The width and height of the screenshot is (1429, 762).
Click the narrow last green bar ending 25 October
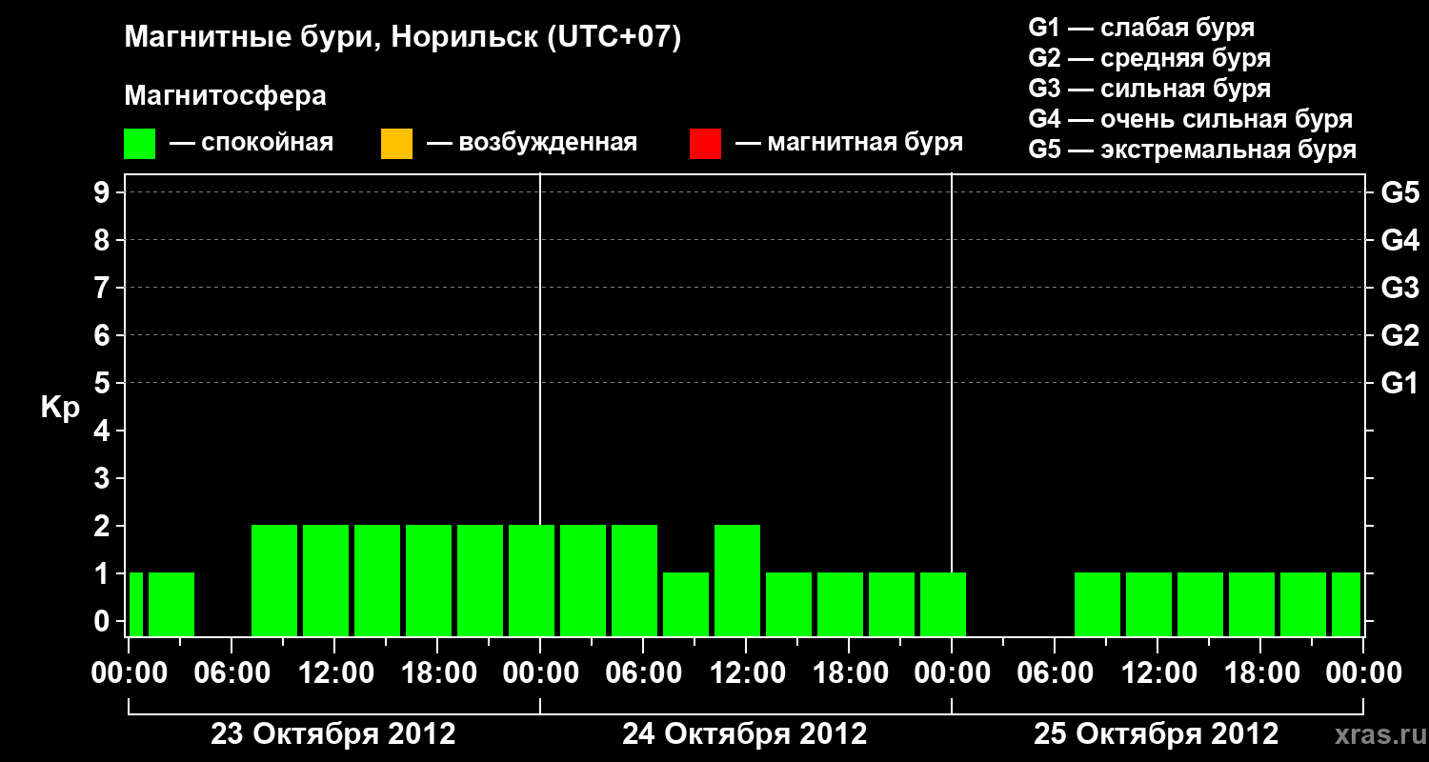1346,604
